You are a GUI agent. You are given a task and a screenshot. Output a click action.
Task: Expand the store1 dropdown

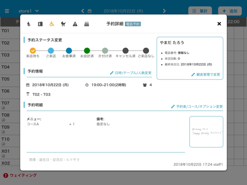click(28, 11)
